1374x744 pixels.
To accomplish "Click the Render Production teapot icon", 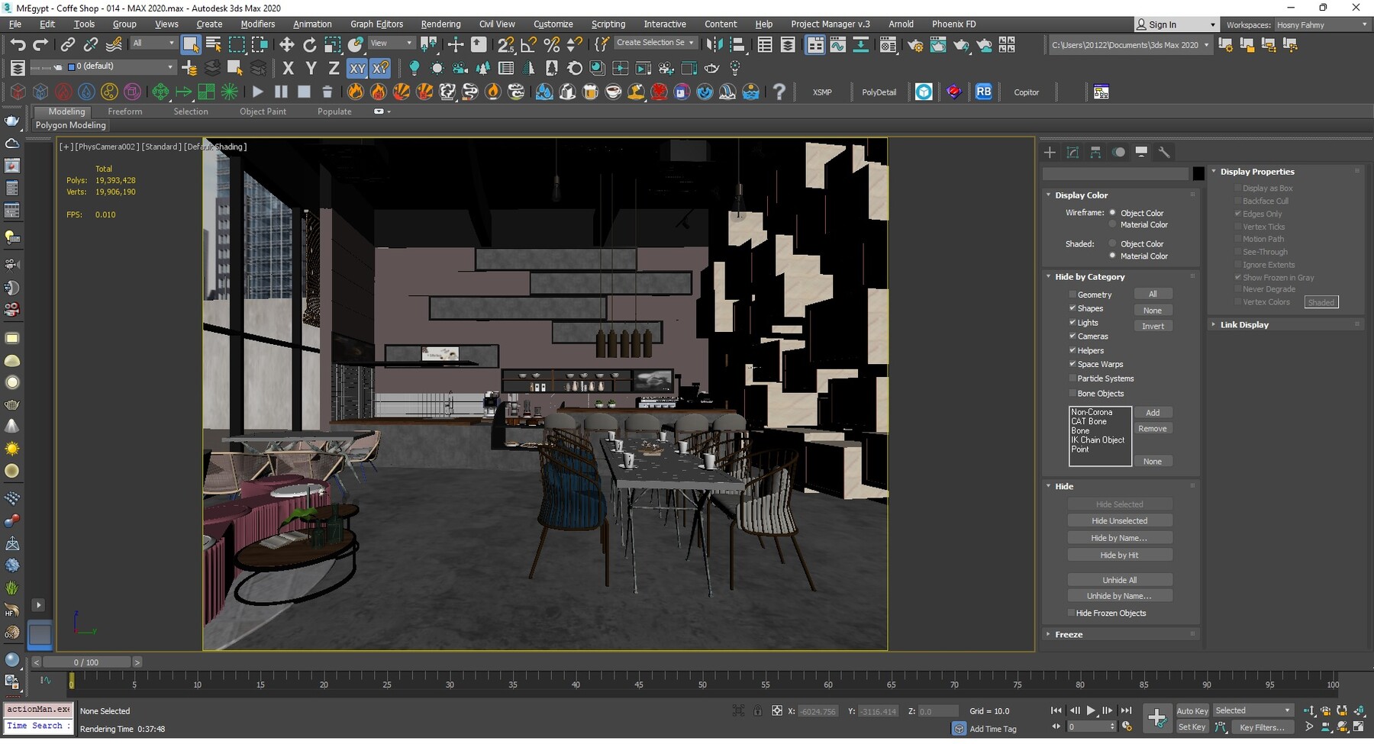I will (x=961, y=45).
